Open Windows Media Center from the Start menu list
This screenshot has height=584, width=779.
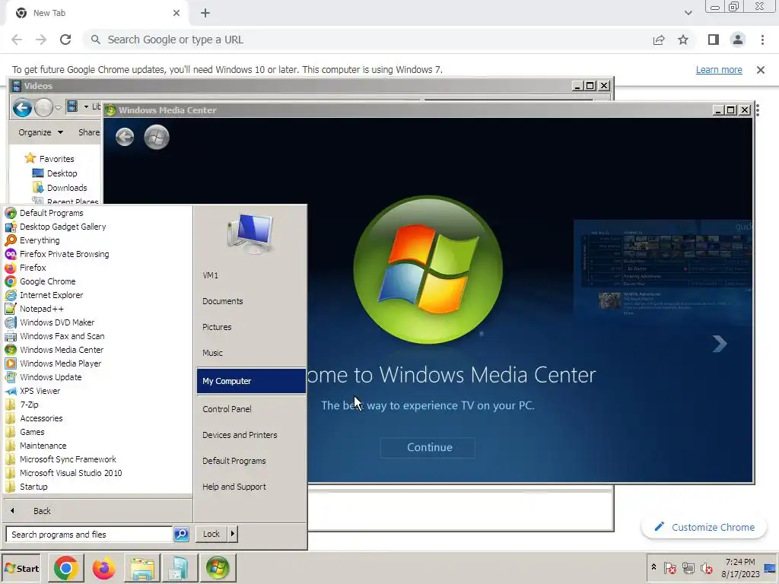[x=62, y=350]
